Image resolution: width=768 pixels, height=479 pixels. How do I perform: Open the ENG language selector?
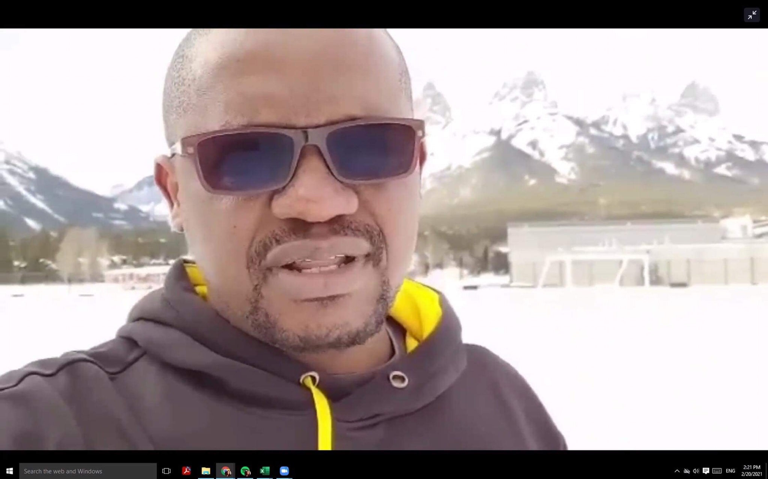pos(730,471)
